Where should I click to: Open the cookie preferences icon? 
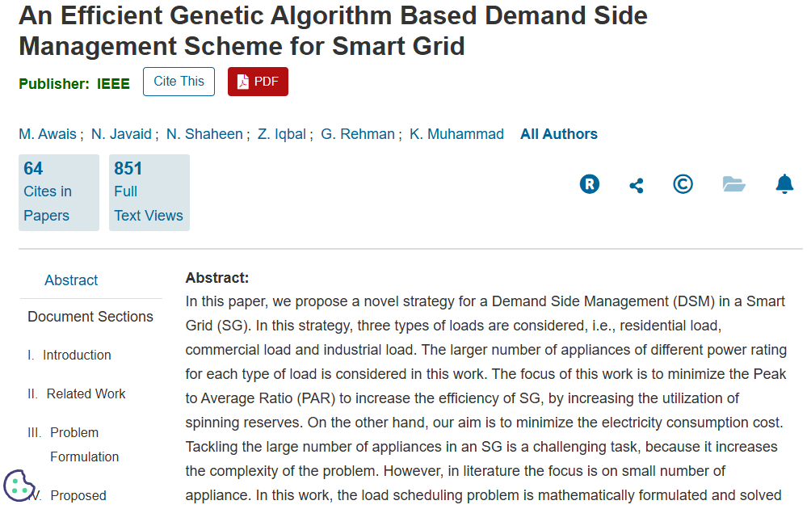pyautogui.click(x=19, y=485)
